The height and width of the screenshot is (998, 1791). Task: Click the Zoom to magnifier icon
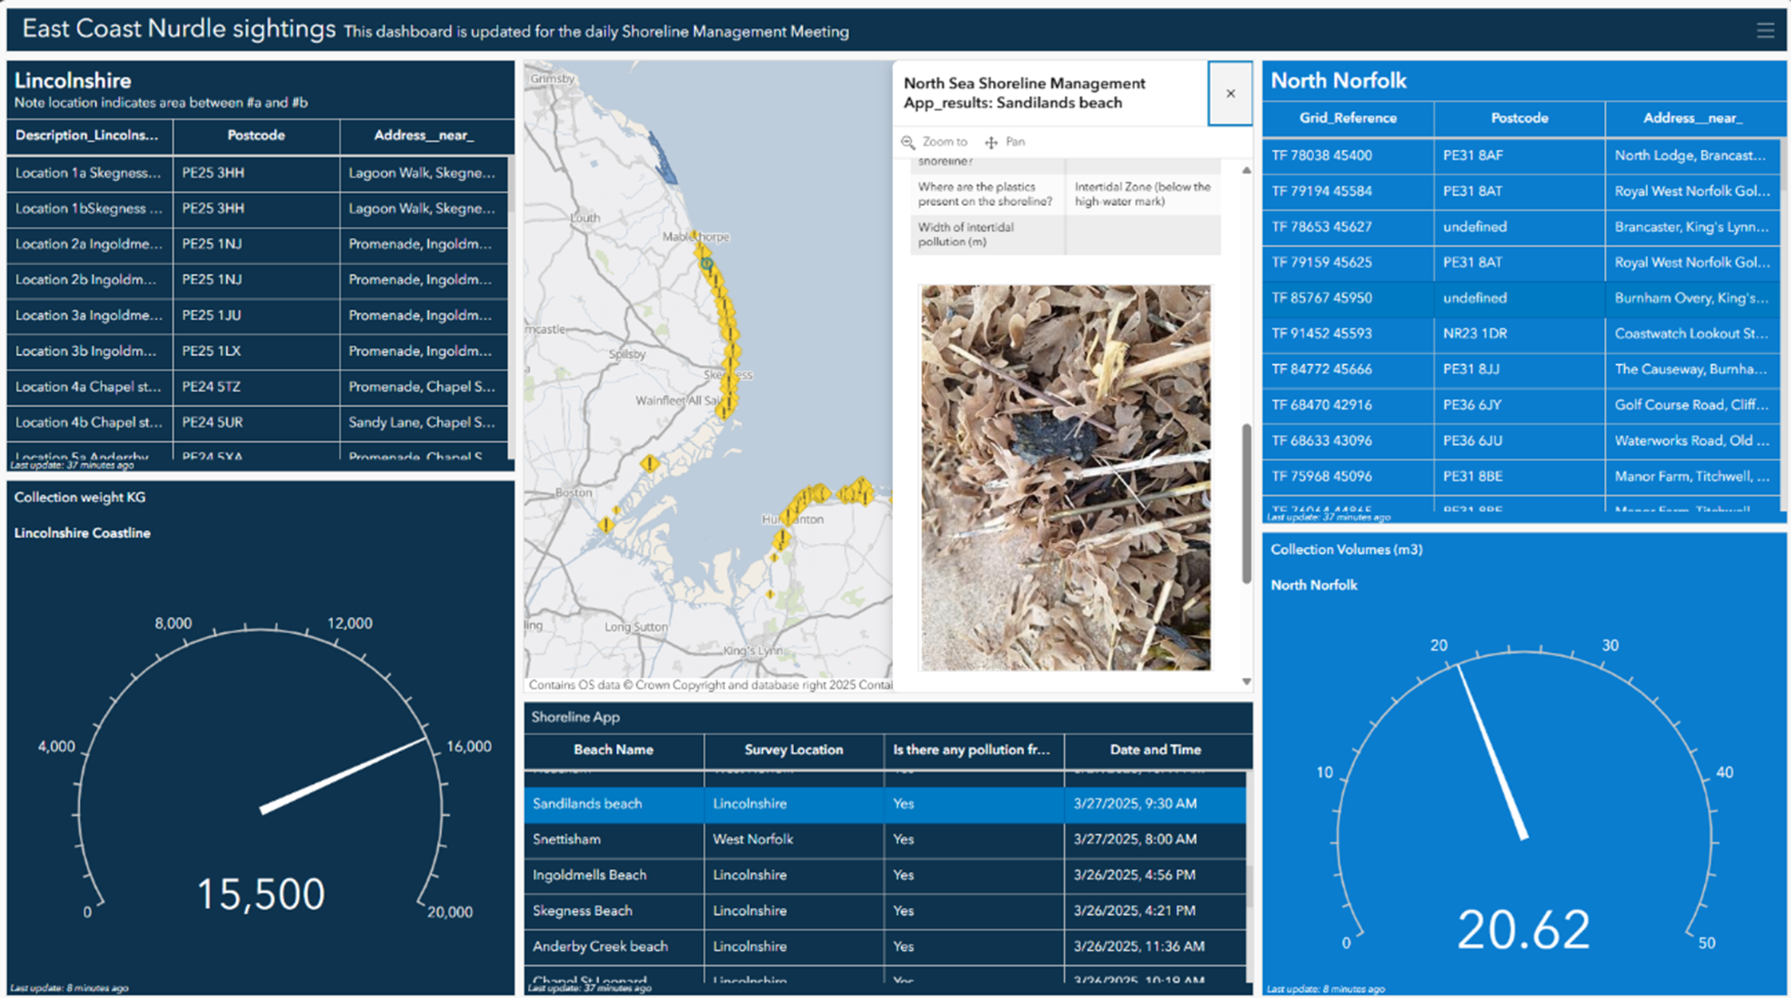(x=908, y=142)
